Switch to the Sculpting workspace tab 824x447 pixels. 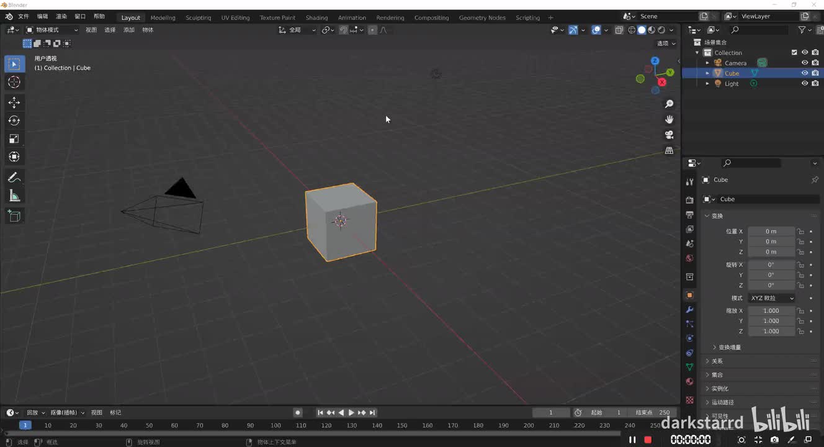tap(199, 17)
